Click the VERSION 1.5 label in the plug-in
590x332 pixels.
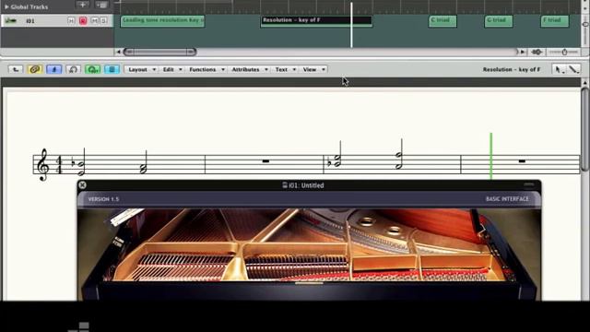pyautogui.click(x=103, y=199)
